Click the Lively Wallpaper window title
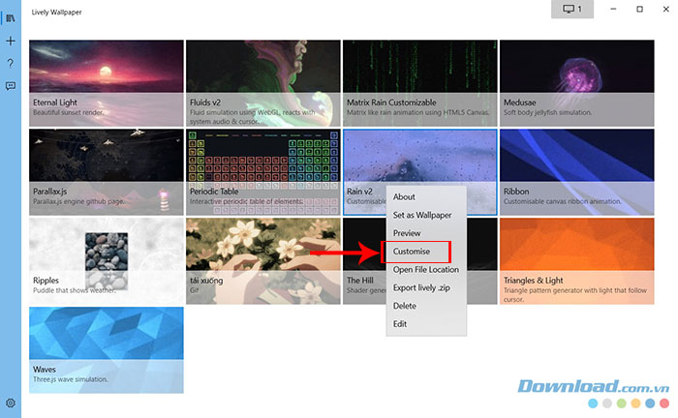Image resolution: width=678 pixels, height=418 pixels. pyautogui.click(x=56, y=12)
